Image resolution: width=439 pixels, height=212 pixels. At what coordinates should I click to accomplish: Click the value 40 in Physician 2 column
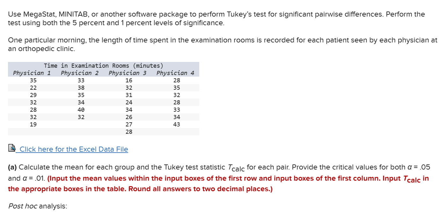pos(81,110)
